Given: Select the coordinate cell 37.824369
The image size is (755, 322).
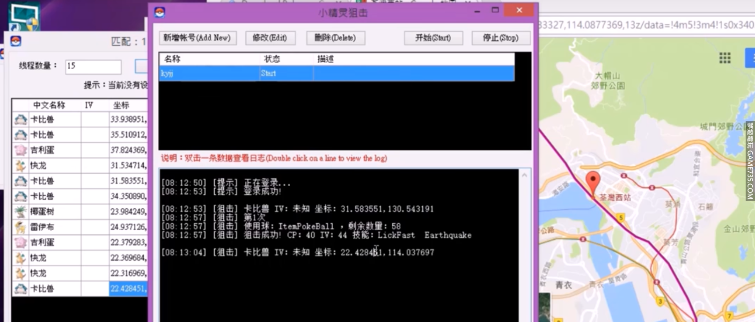Looking at the screenshot, I should click(x=128, y=150).
